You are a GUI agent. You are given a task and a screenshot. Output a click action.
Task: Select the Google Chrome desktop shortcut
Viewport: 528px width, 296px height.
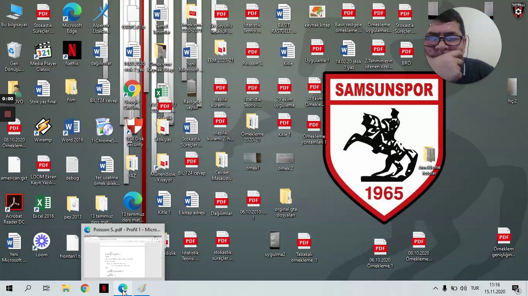[x=132, y=95]
